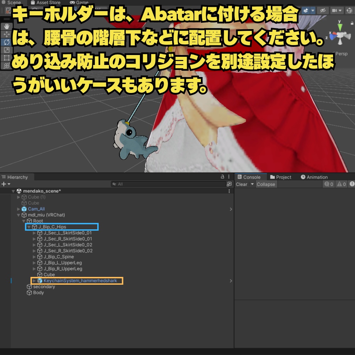The height and width of the screenshot is (355, 355).
Task: Expand the Cube (1) object
Action: coord(18,197)
